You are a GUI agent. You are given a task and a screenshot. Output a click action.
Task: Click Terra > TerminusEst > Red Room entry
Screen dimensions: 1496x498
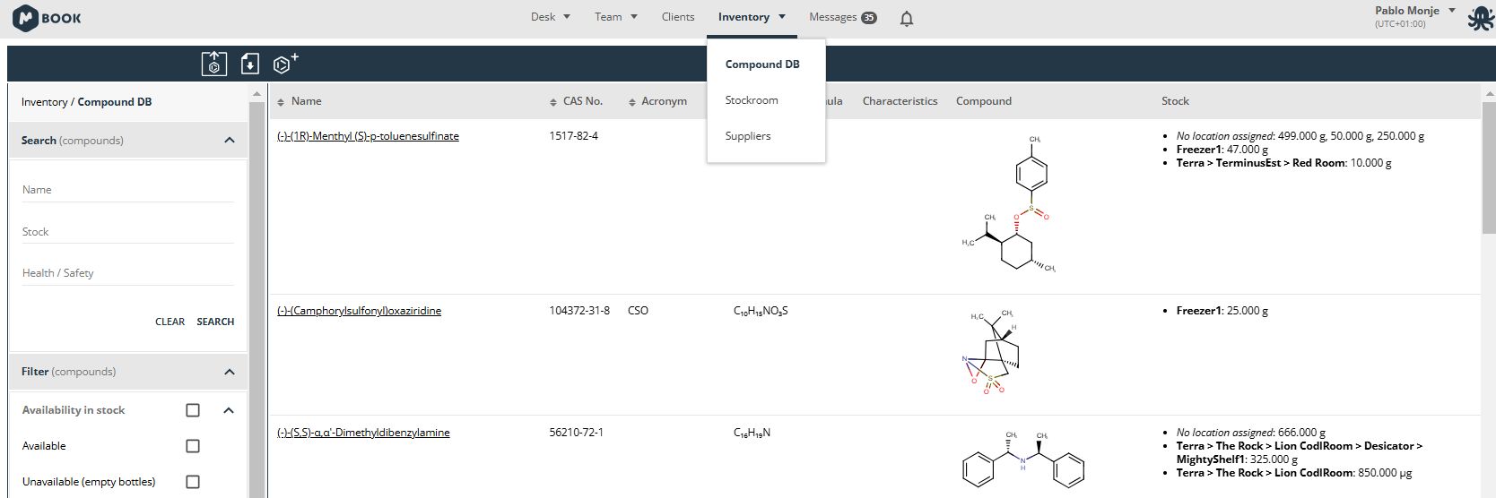coord(1283,163)
